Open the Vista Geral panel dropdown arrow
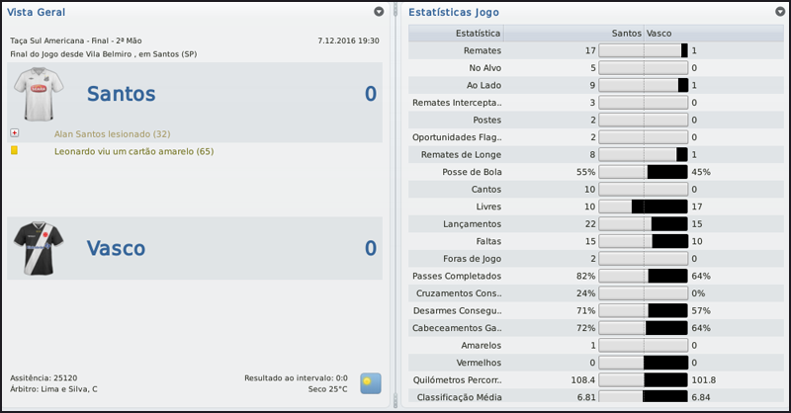 pyautogui.click(x=379, y=12)
